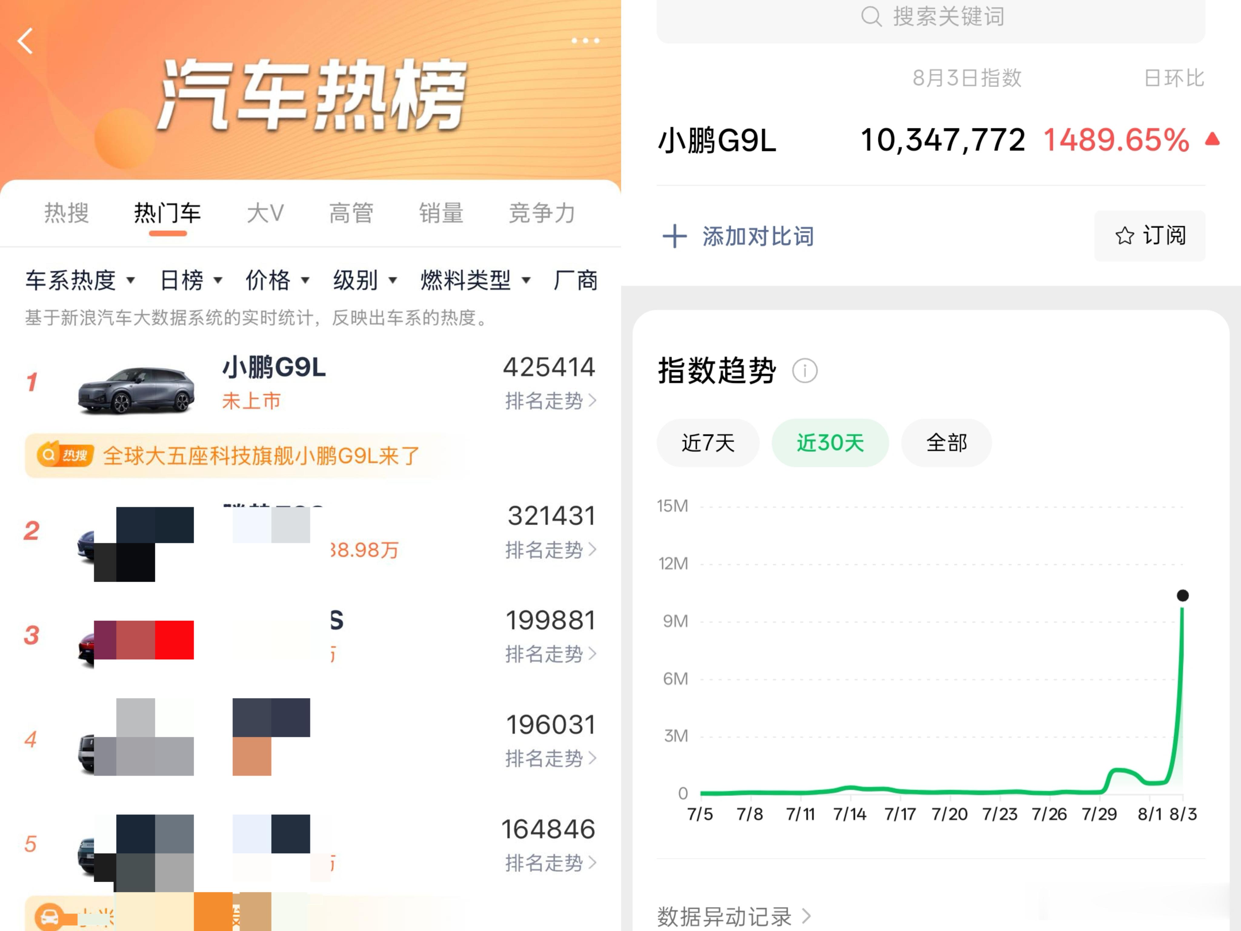Open 排名走势 for 小鹏G9L
1241x931 pixels.
(x=551, y=401)
